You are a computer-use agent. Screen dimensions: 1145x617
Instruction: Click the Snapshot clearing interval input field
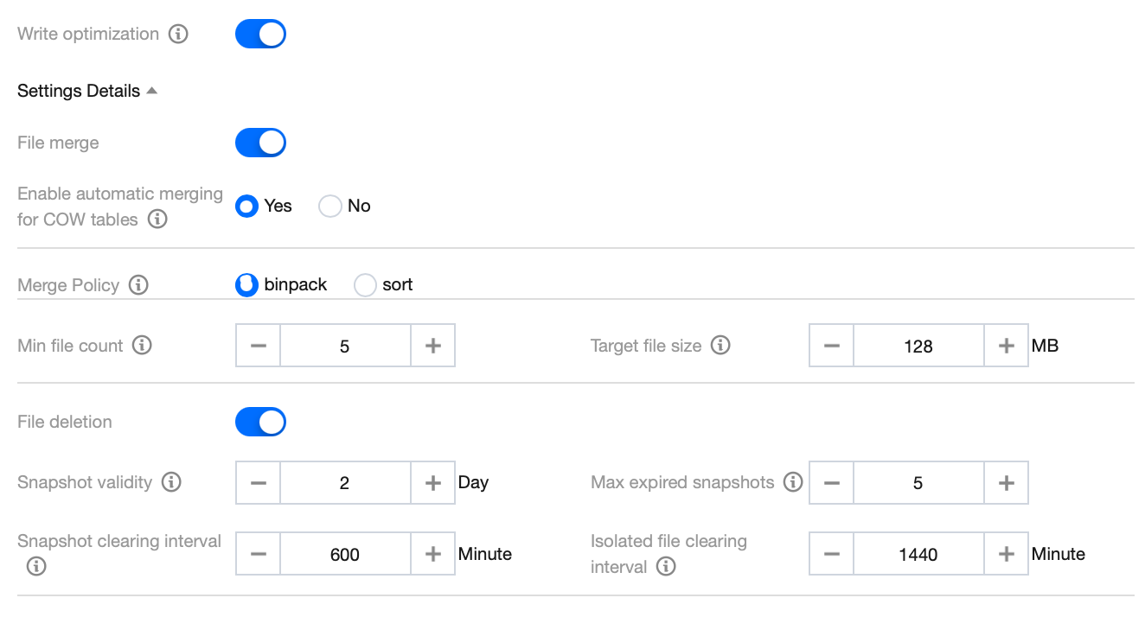(x=345, y=555)
